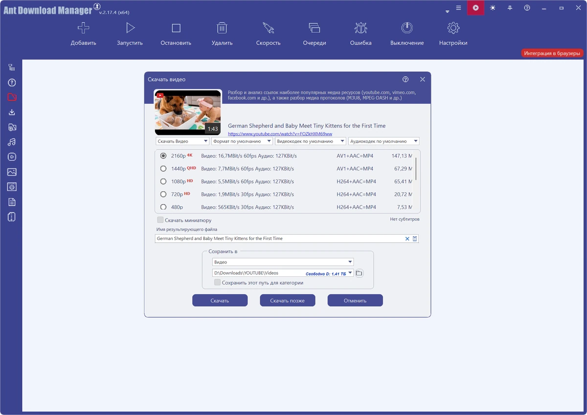Check Сохранить этот путь для категории

(217, 283)
